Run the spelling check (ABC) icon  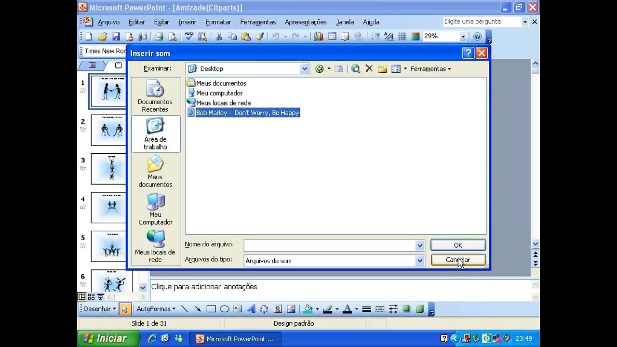point(189,37)
